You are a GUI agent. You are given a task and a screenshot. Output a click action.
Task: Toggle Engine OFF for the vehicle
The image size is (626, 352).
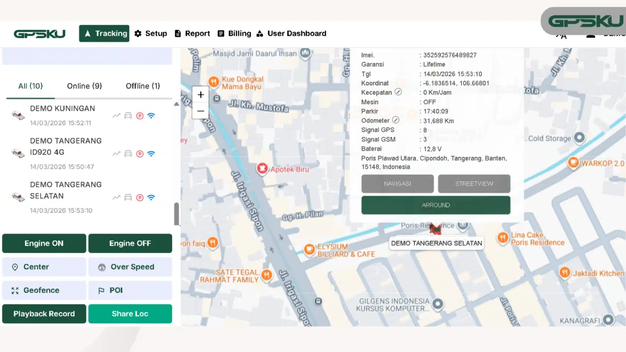(130, 243)
